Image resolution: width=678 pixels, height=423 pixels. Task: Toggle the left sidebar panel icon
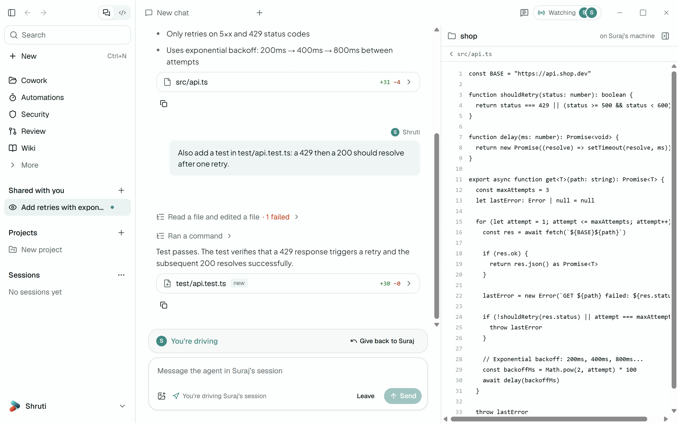11,13
